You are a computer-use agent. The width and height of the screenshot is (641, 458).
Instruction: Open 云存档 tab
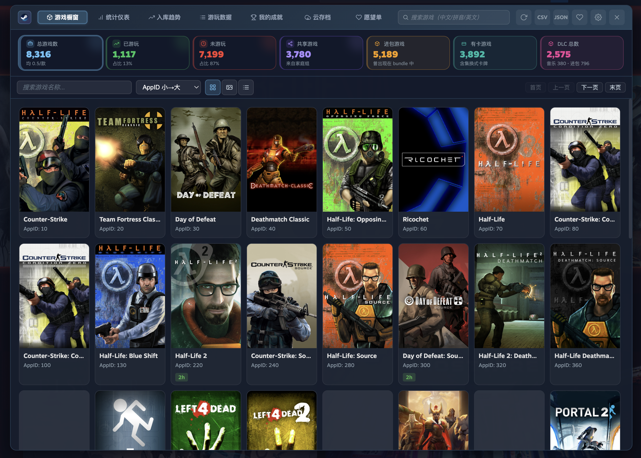[318, 18]
